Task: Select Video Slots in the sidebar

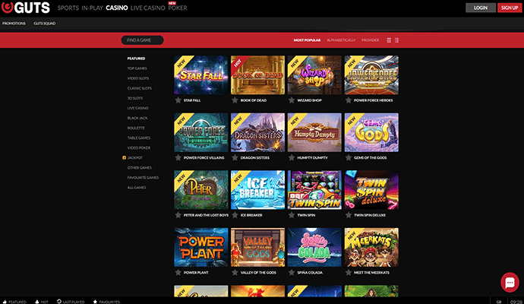Action: 139,78
